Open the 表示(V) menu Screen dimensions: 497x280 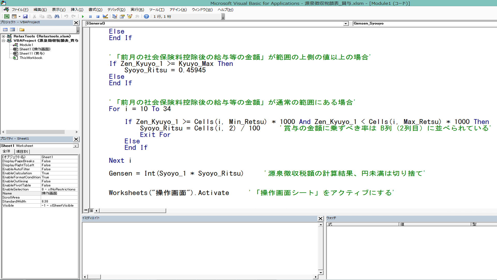59,10
